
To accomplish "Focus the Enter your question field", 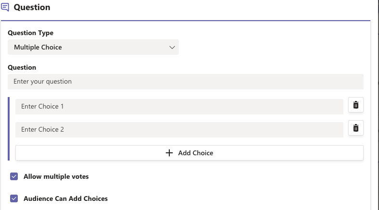I will coord(186,82).
